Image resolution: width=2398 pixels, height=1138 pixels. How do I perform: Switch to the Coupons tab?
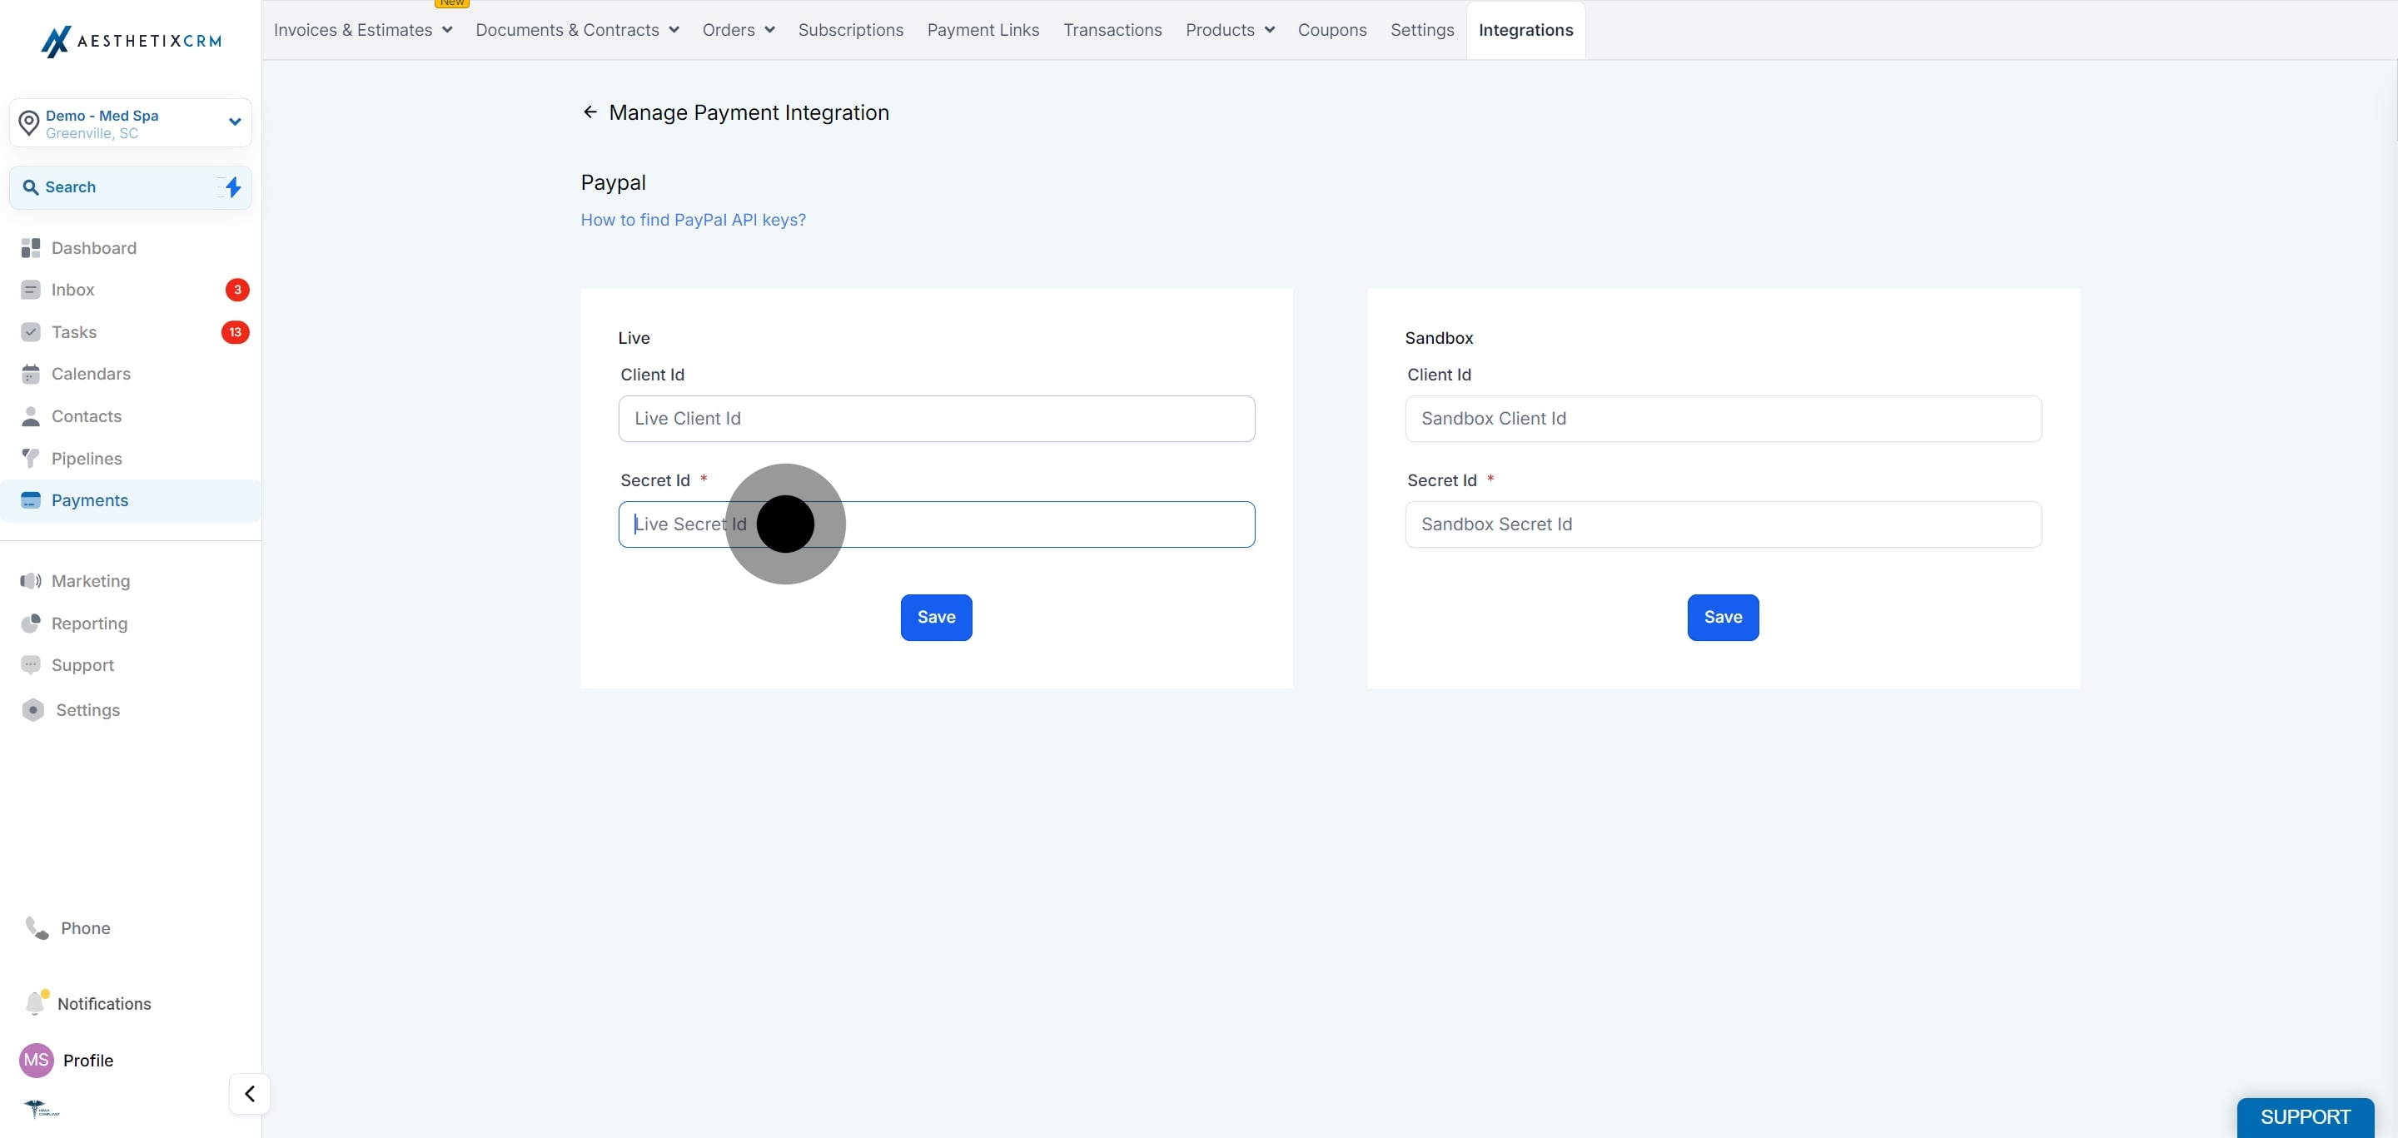pyautogui.click(x=1332, y=30)
